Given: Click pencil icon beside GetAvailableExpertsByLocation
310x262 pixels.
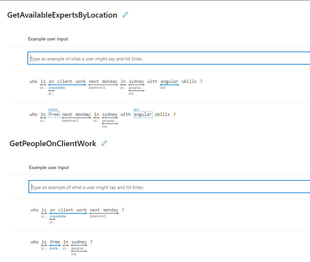Looking at the screenshot, I should point(125,15).
